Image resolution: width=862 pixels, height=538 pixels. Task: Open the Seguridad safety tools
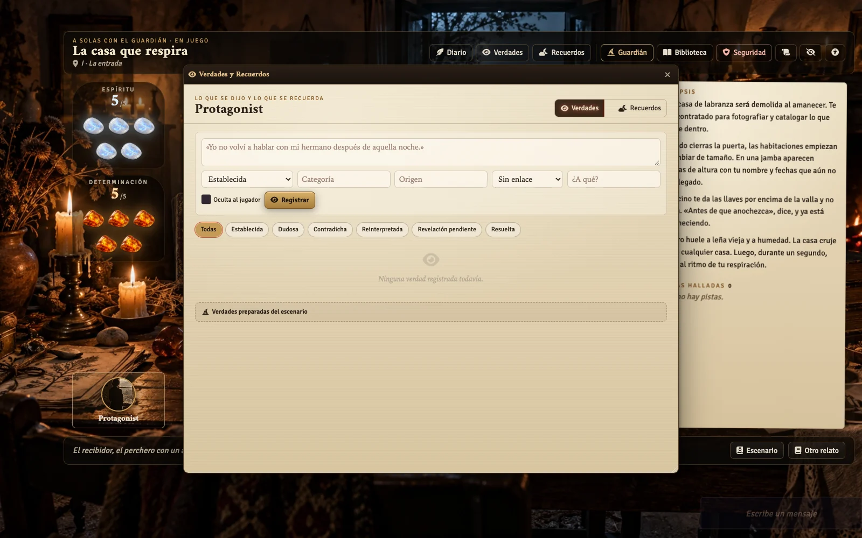click(744, 53)
